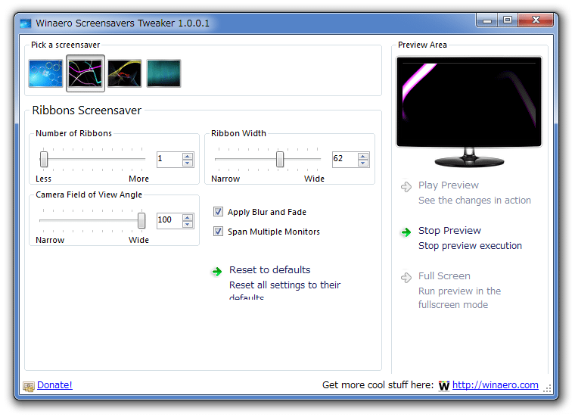Click the application icon in title bar
The height and width of the screenshot is (417, 575).
click(x=26, y=23)
